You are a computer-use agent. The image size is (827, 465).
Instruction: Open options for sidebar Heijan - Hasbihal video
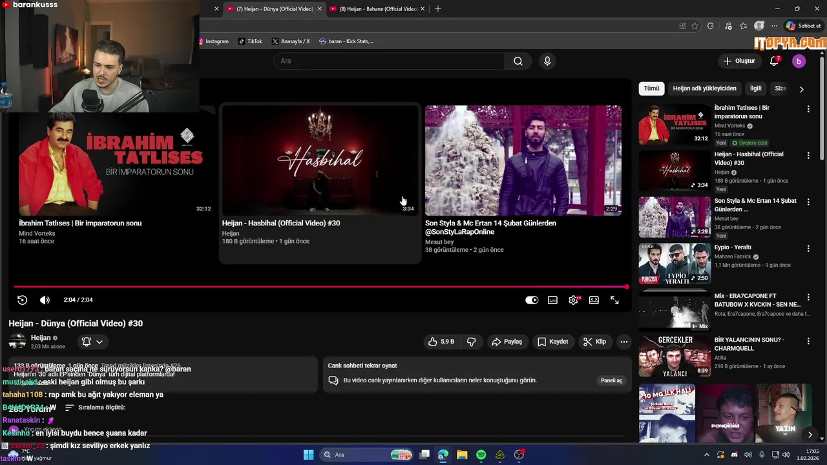click(x=808, y=156)
